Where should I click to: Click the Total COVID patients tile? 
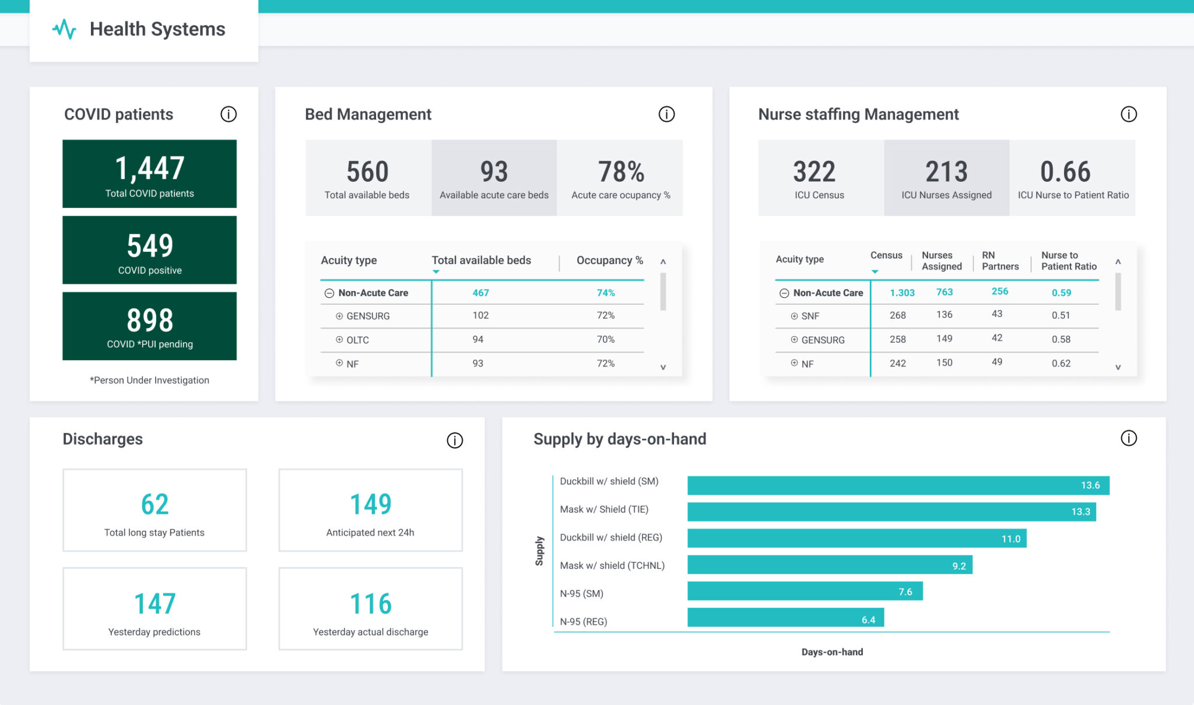(x=149, y=174)
